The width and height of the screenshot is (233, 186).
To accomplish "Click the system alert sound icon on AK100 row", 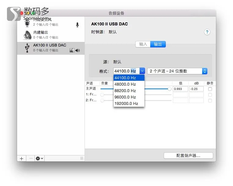I will [72, 50].
